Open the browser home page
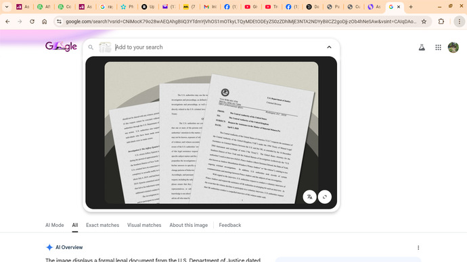The height and width of the screenshot is (262, 467). click(x=45, y=22)
